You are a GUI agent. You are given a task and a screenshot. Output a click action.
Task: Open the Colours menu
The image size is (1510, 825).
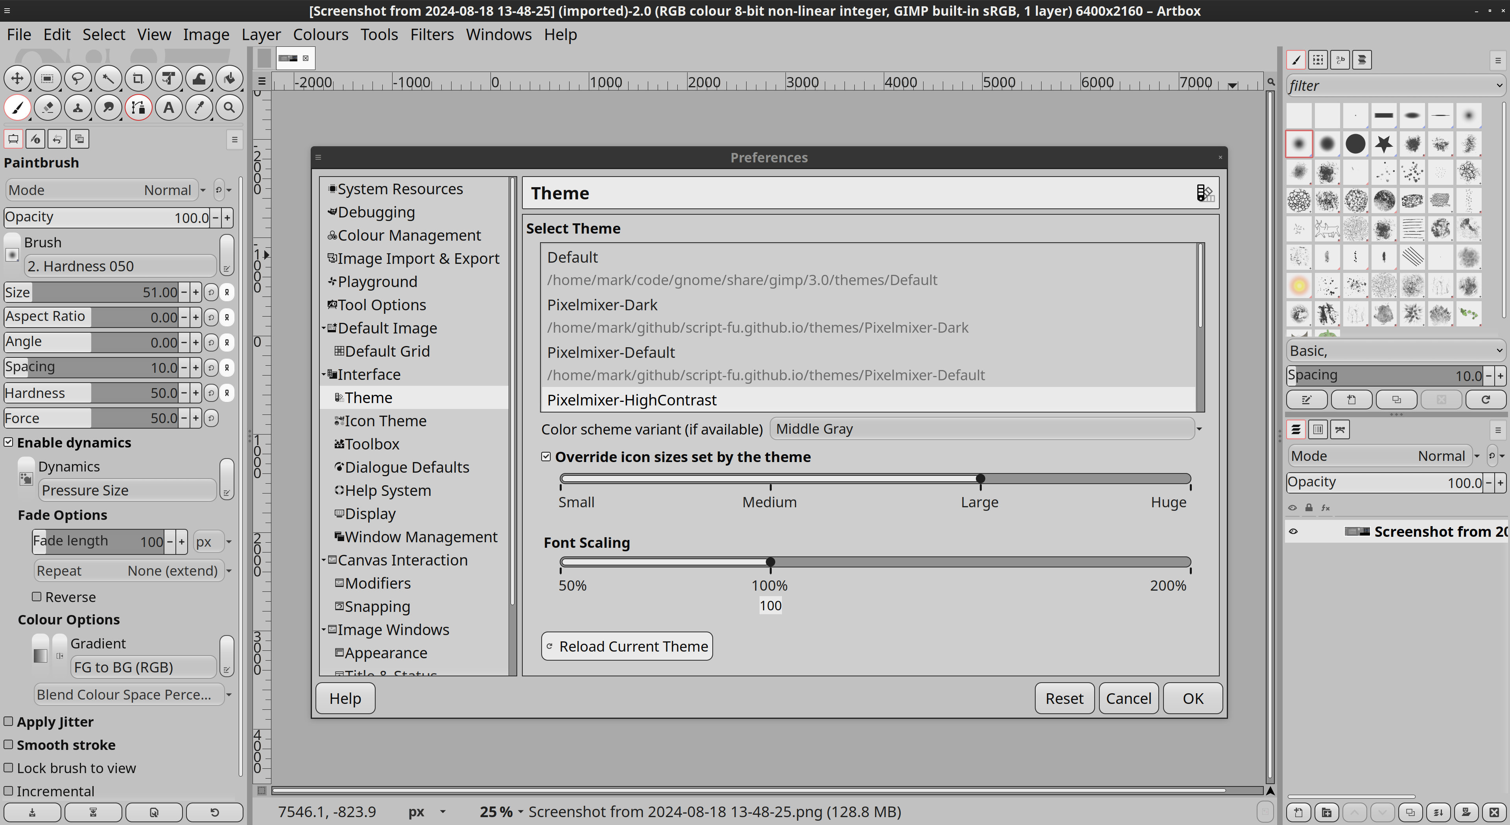click(320, 35)
